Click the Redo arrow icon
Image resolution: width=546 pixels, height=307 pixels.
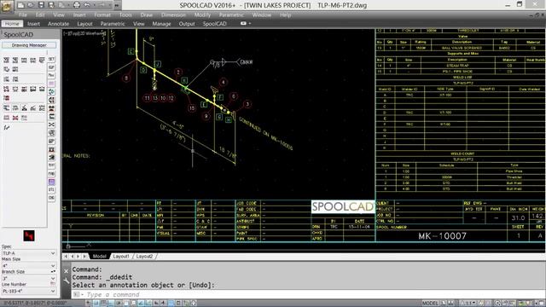(x=102, y=5)
